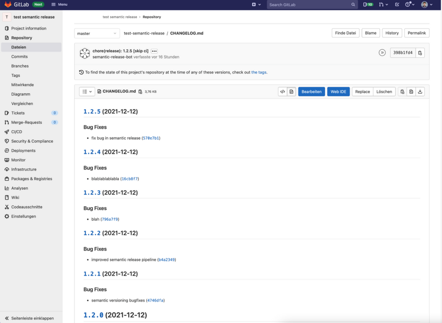Open the user avatar menu

pyautogui.click(x=425, y=4)
